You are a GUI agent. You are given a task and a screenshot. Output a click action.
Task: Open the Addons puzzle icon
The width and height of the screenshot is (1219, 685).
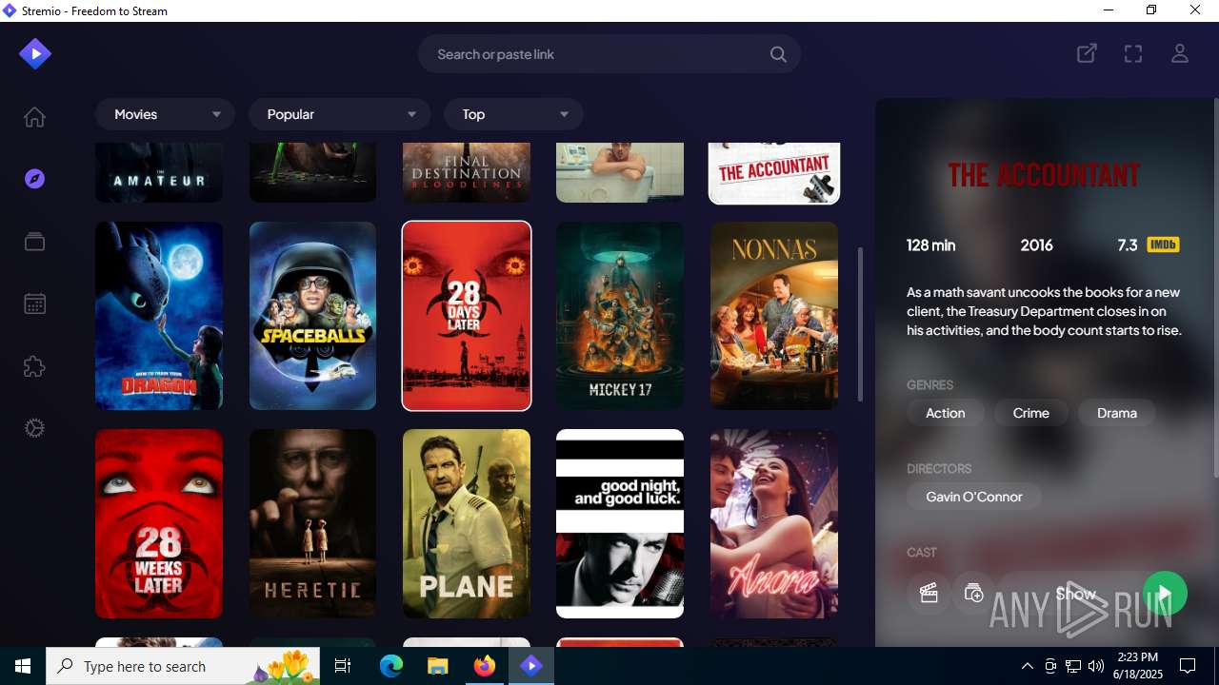34,366
